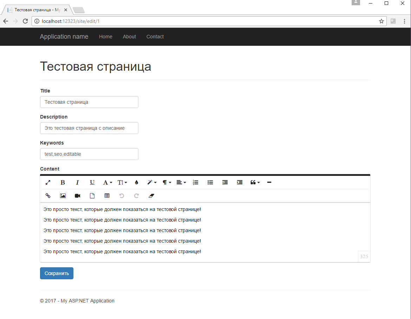411x319 pixels.
Task: Open the text alignment dropdown
Action: (x=181, y=182)
